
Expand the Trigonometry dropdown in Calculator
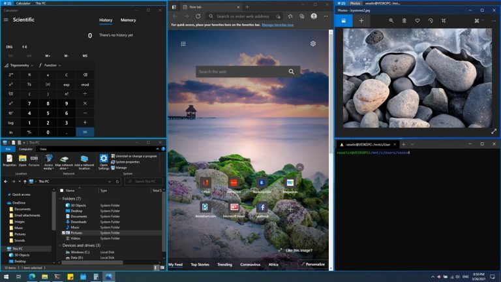pyautogui.click(x=19, y=65)
